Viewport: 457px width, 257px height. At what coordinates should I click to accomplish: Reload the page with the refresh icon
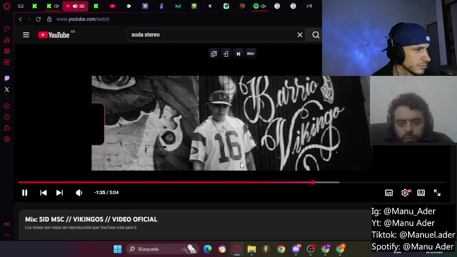(x=38, y=19)
